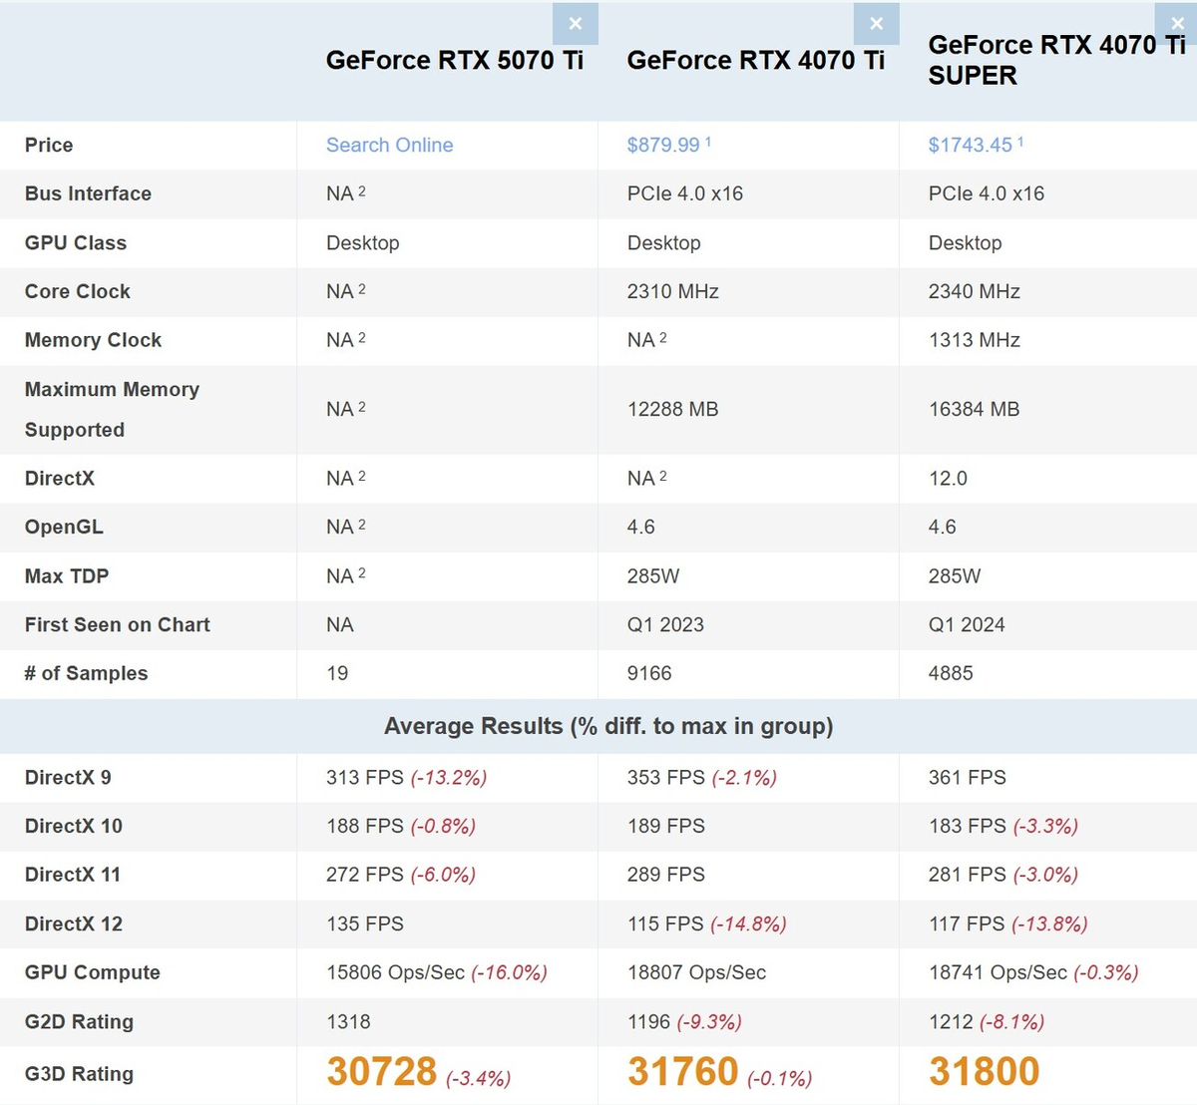This screenshot has width=1197, height=1105.
Task: Click the 1318 G2D rating value
Action: (x=348, y=1021)
